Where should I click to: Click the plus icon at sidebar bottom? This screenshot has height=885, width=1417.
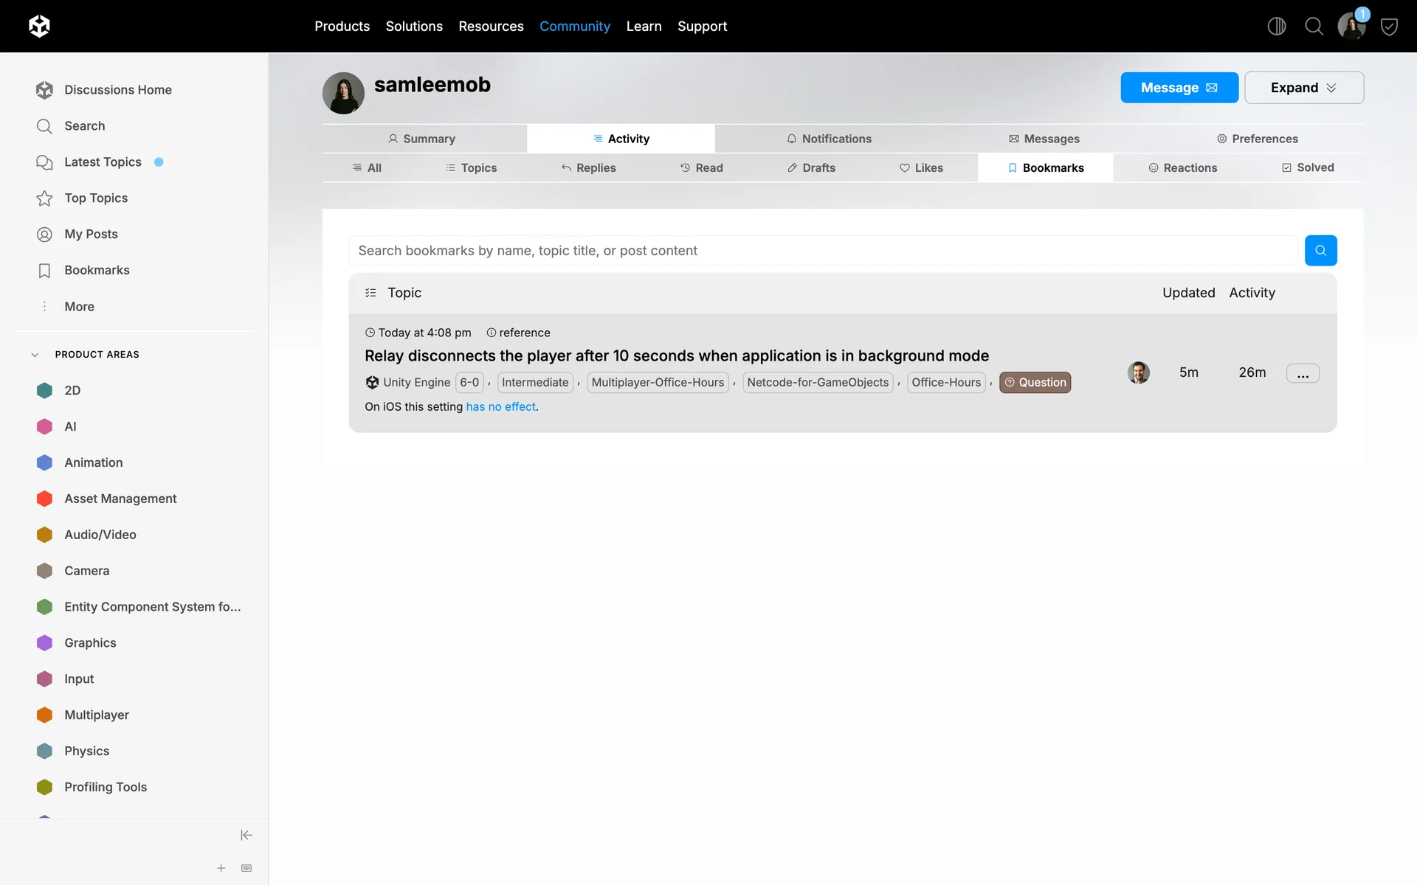click(221, 868)
